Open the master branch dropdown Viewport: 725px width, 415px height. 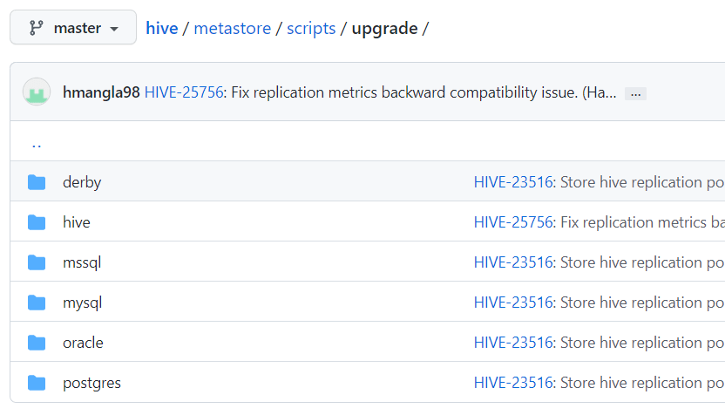coord(73,28)
